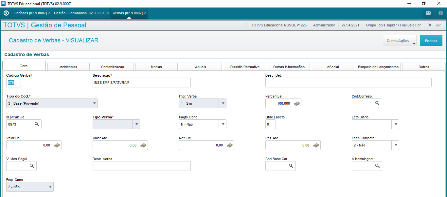447x197 pixels.
Task: Click the magnifier in Cod.Corresp. field
Action: tap(377, 103)
